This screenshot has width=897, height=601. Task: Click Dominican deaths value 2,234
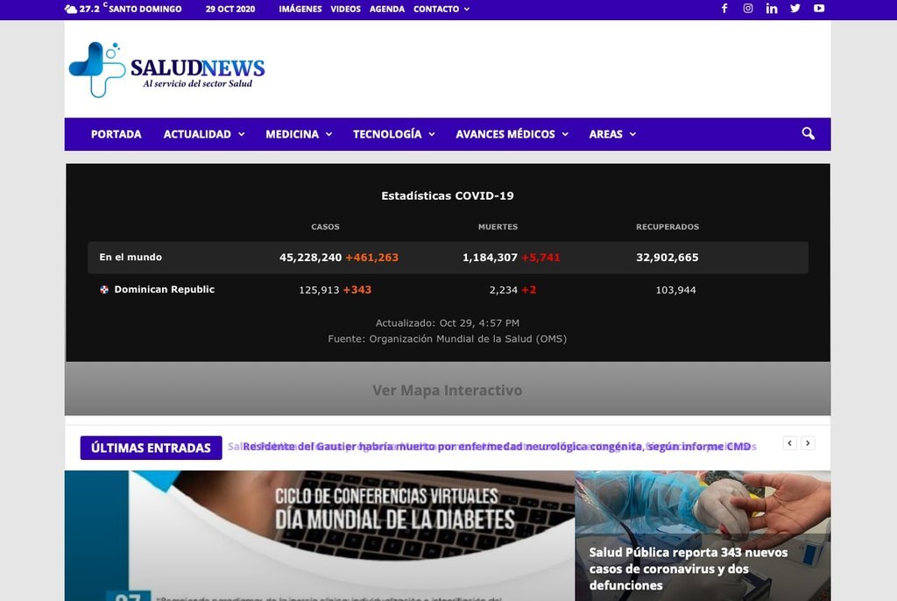tap(504, 290)
